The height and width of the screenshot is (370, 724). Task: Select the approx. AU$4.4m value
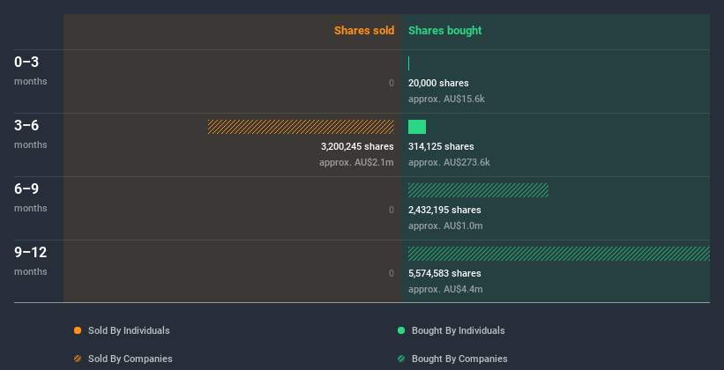tap(445, 289)
